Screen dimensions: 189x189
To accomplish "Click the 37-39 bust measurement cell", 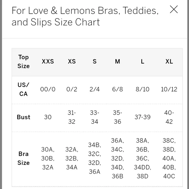I will 142,117.
